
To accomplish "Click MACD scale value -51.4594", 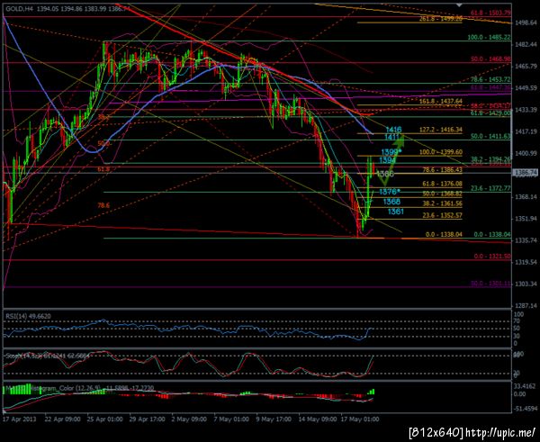I will point(525,409).
